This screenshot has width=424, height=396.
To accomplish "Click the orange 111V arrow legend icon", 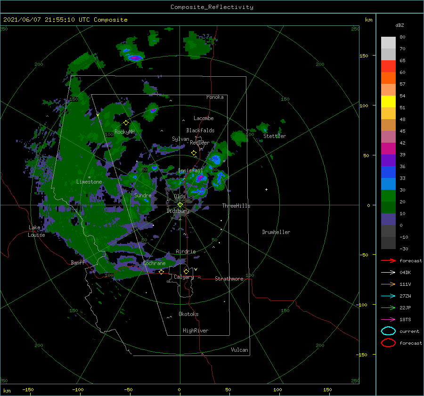I will tap(388, 284).
